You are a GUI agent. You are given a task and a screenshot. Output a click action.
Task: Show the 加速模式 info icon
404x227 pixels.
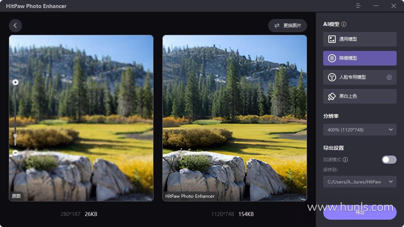click(345, 160)
